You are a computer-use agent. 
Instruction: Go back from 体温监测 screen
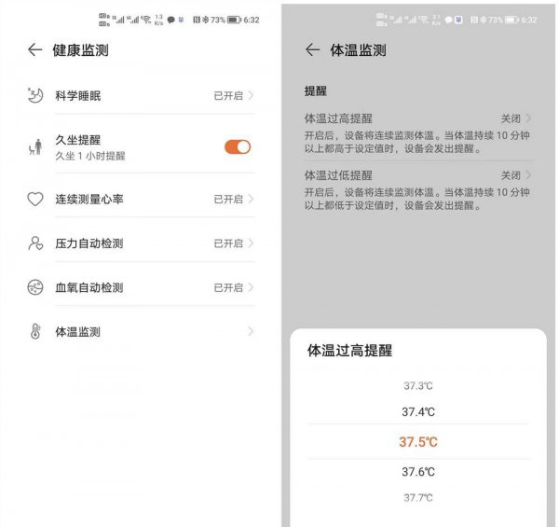pyautogui.click(x=313, y=49)
